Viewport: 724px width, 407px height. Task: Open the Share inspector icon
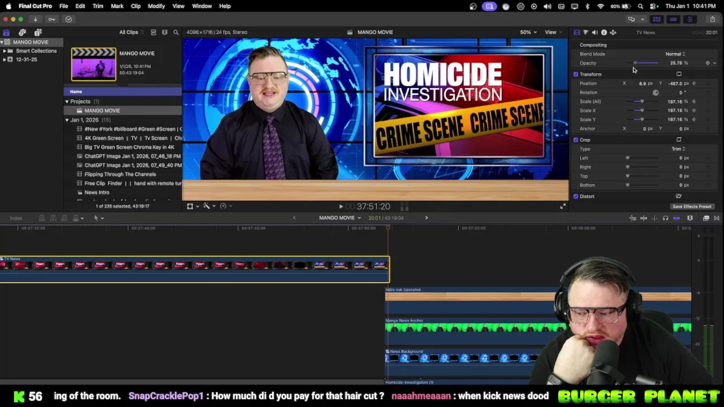pos(613,32)
